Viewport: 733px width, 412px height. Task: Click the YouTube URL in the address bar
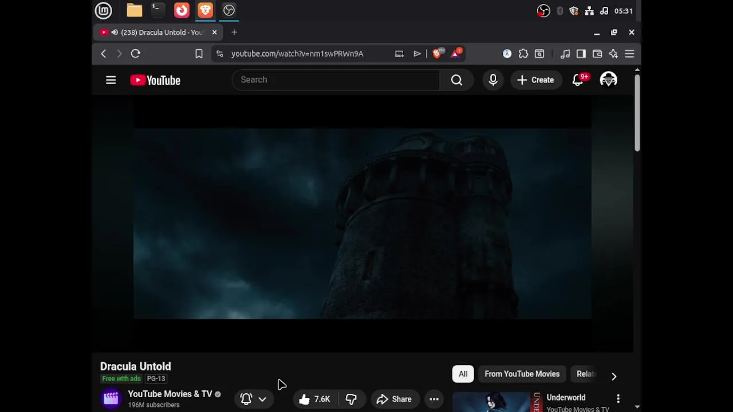pyautogui.click(x=297, y=54)
